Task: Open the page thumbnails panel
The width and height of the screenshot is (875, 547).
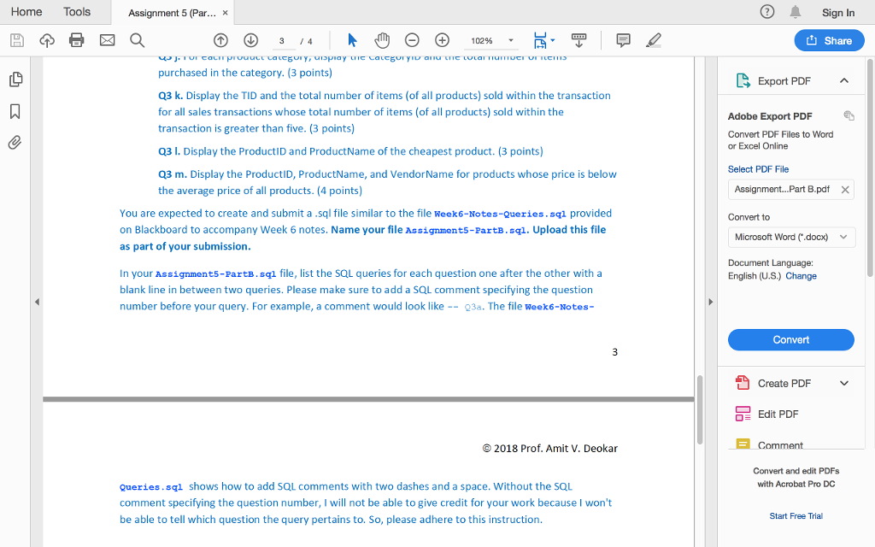Action: [15, 79]
